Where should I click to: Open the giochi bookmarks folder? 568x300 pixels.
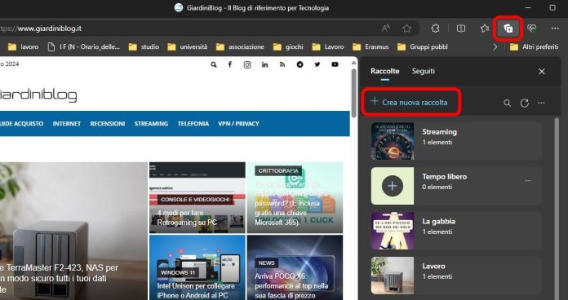[288, 46]
